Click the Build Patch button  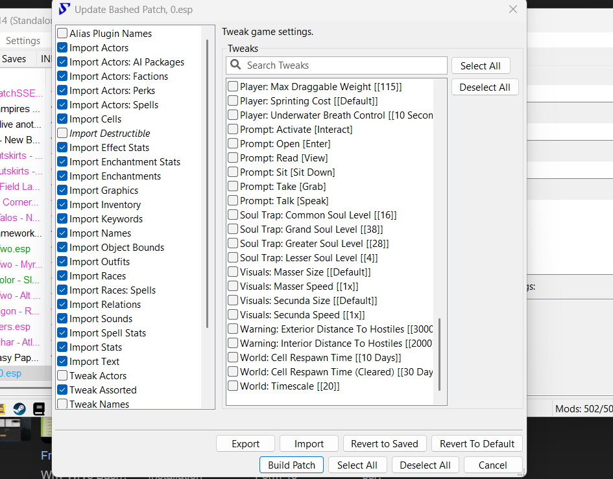(291, 465)
